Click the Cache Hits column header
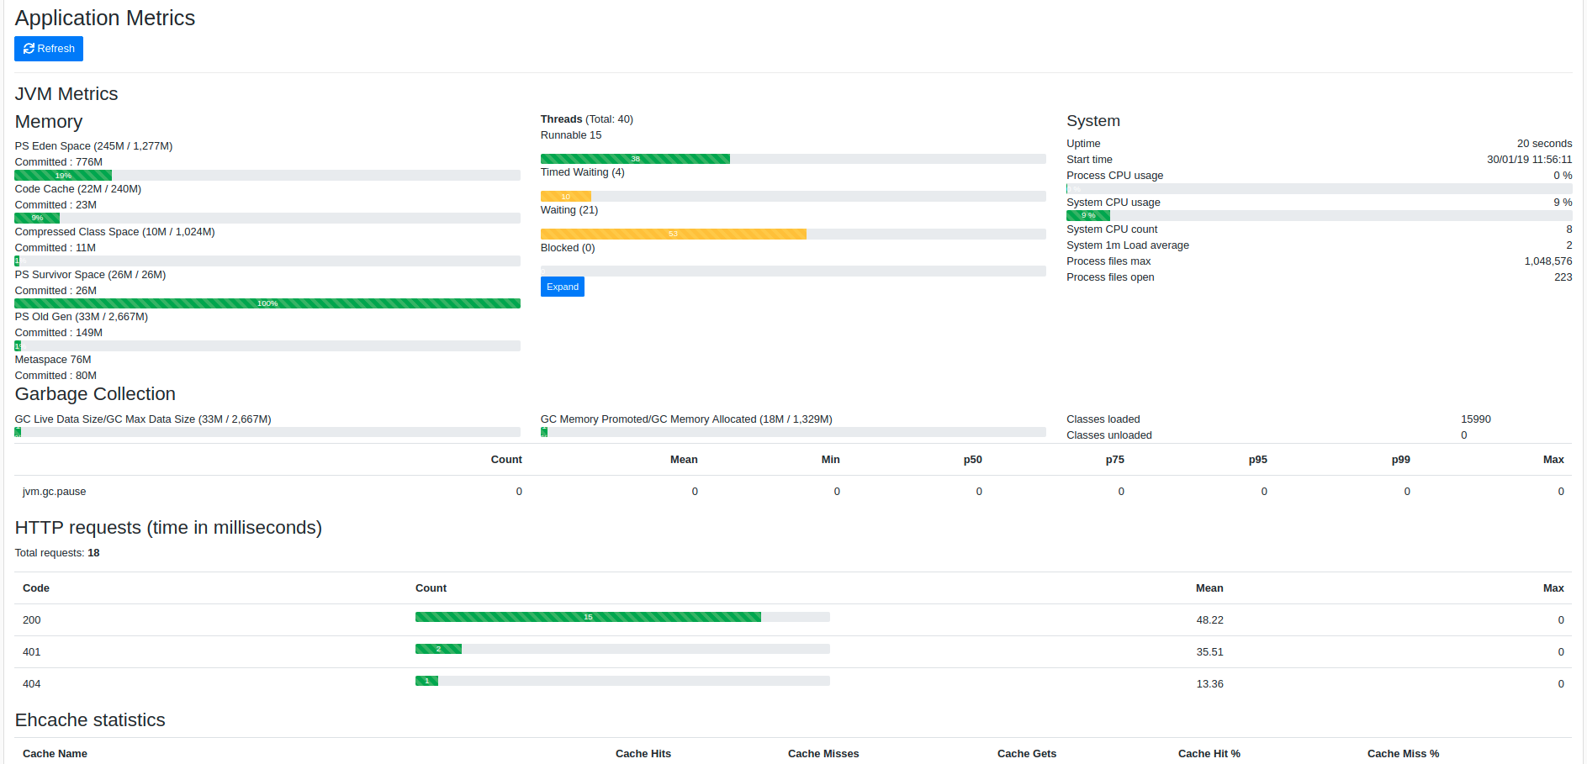Image resolution: width=1587 pixels, height=764 pixels. (x=643, y=753)
